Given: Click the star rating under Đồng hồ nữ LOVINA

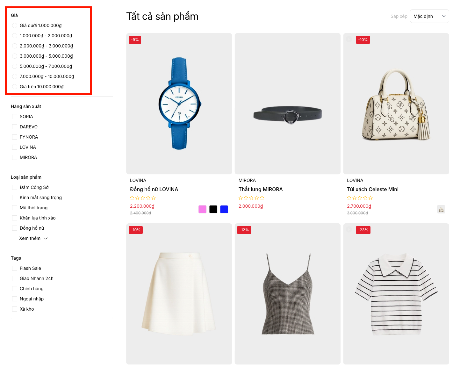Looking at the screenshot, I should click(x=143, y=198).
